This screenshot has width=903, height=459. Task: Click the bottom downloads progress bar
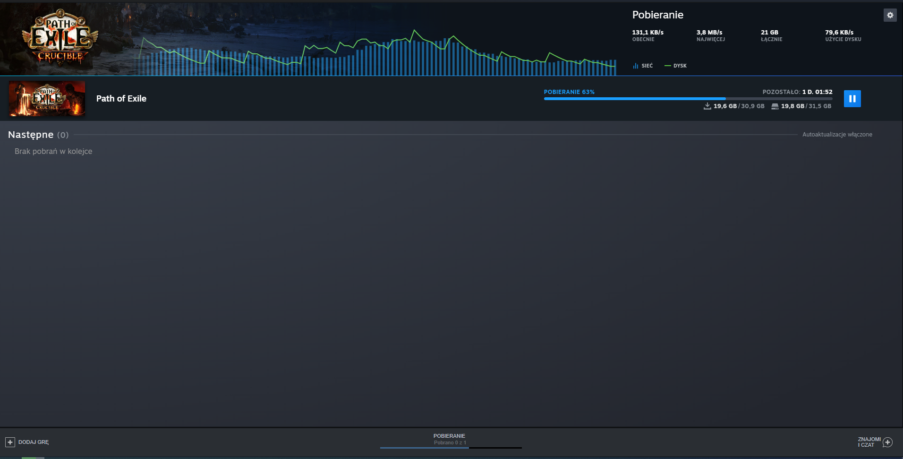(451, 448)
